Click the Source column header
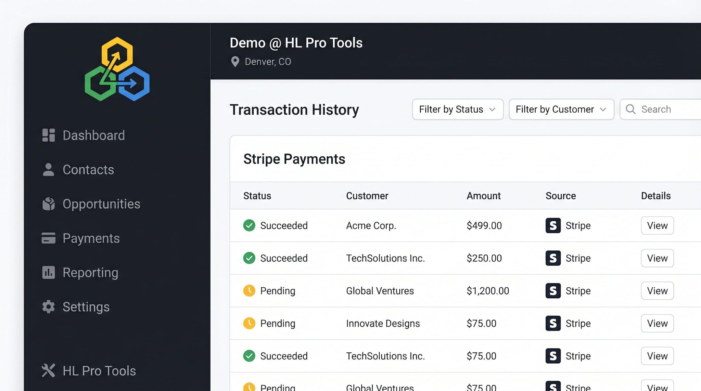Screen dimensions: 701x391 561,196
